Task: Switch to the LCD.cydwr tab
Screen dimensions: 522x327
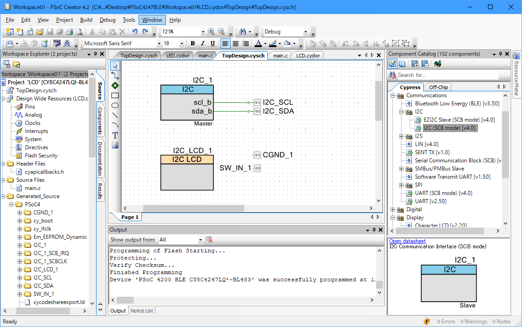Action: click(308, 56)
